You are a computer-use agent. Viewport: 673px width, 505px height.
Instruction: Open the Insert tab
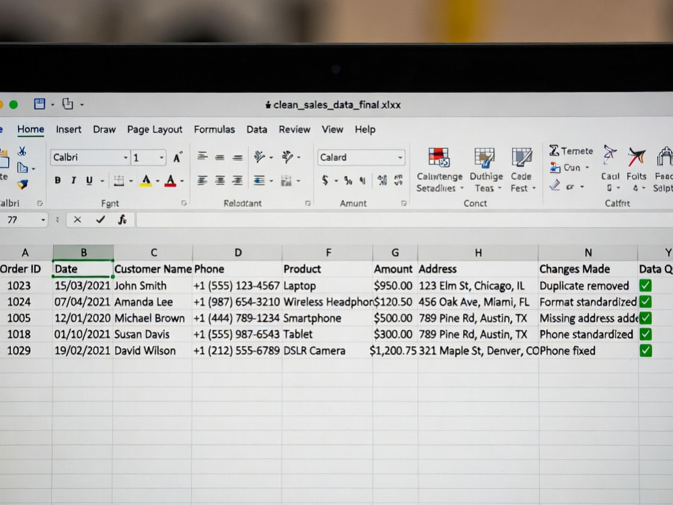69,129
